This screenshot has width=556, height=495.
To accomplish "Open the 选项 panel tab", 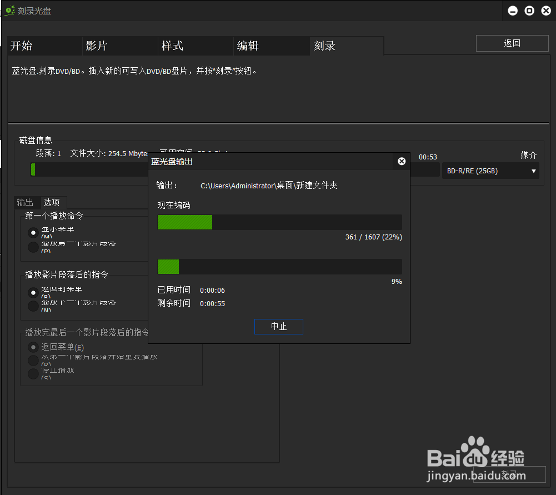I will click(x=53, y=202).
